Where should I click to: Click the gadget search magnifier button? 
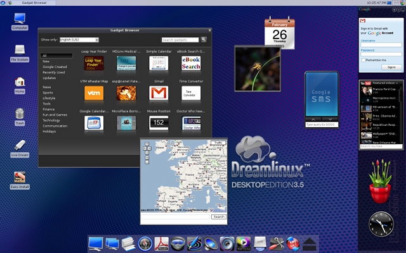pos(204,39)
